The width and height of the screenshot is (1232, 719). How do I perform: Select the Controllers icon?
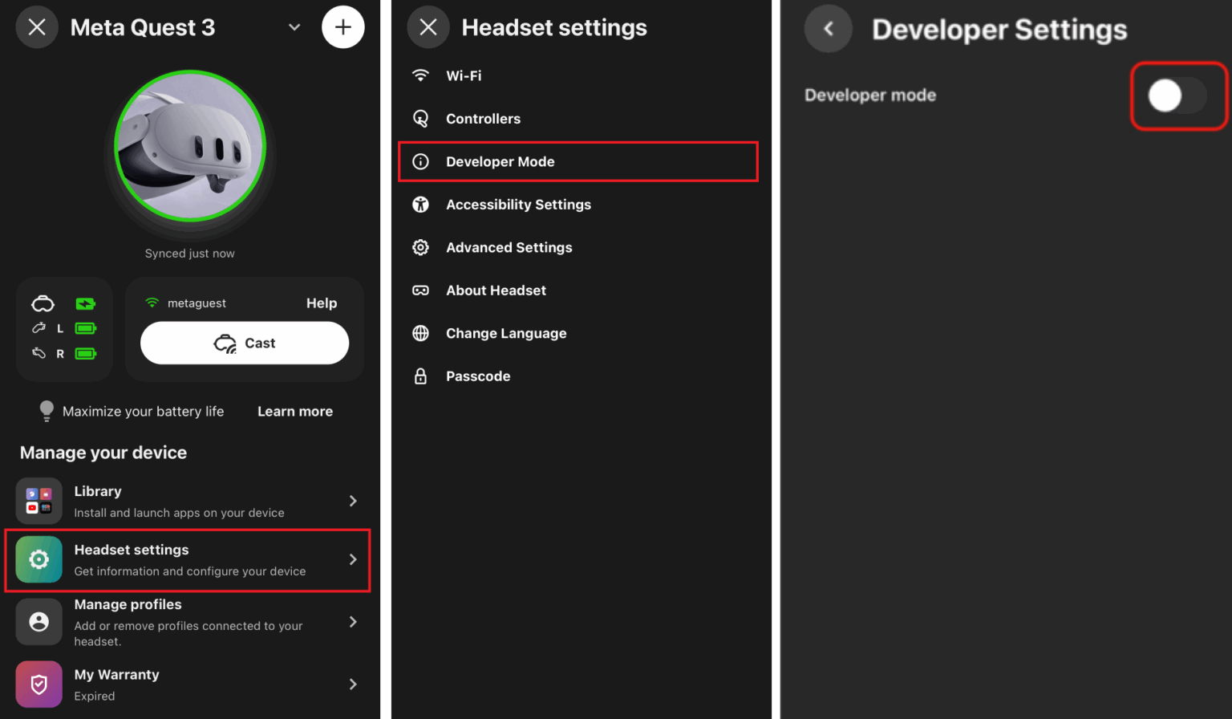point(421,118)
